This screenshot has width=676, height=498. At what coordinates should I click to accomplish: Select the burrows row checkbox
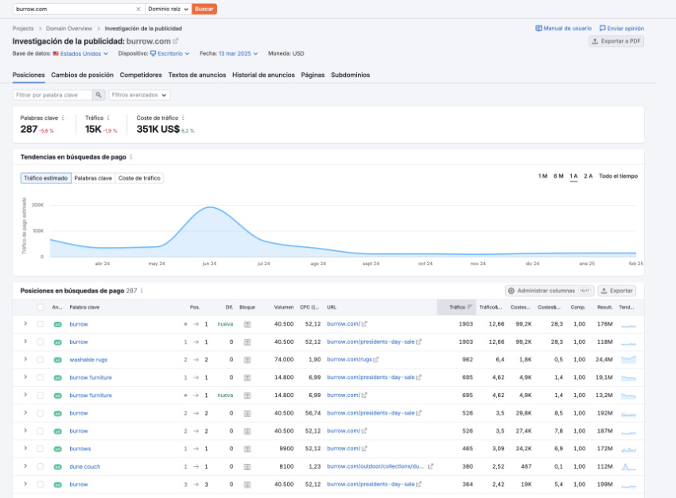40,449
